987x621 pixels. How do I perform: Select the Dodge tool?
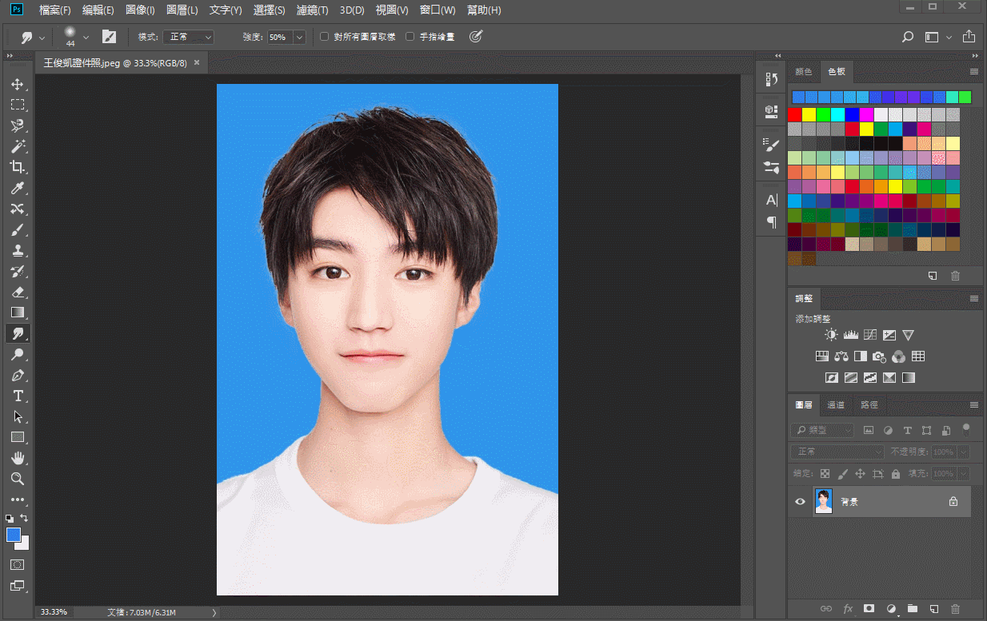[17, 354]
